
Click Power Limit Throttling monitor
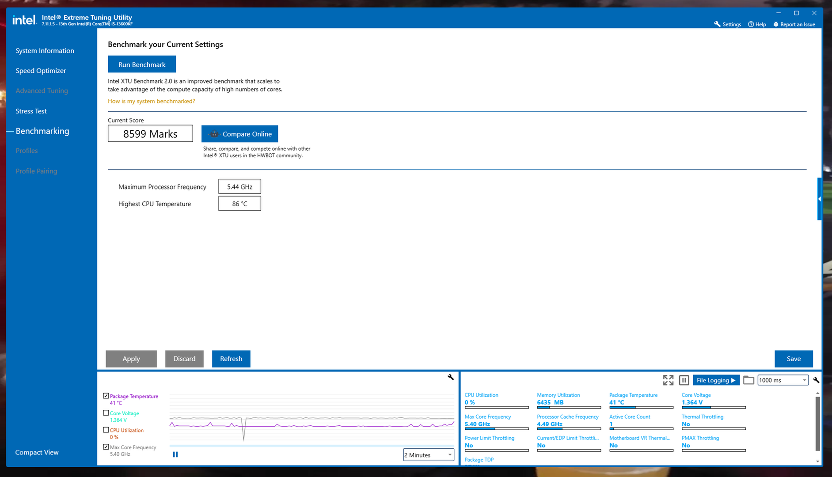coord(496,443)
